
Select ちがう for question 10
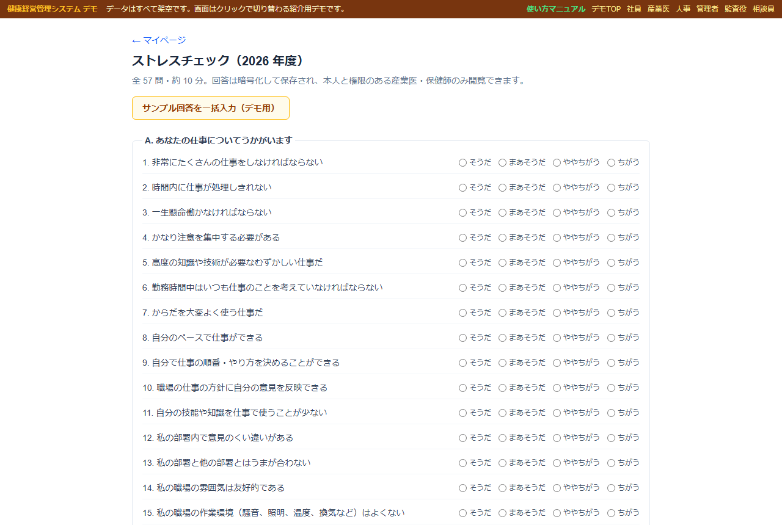611,388
